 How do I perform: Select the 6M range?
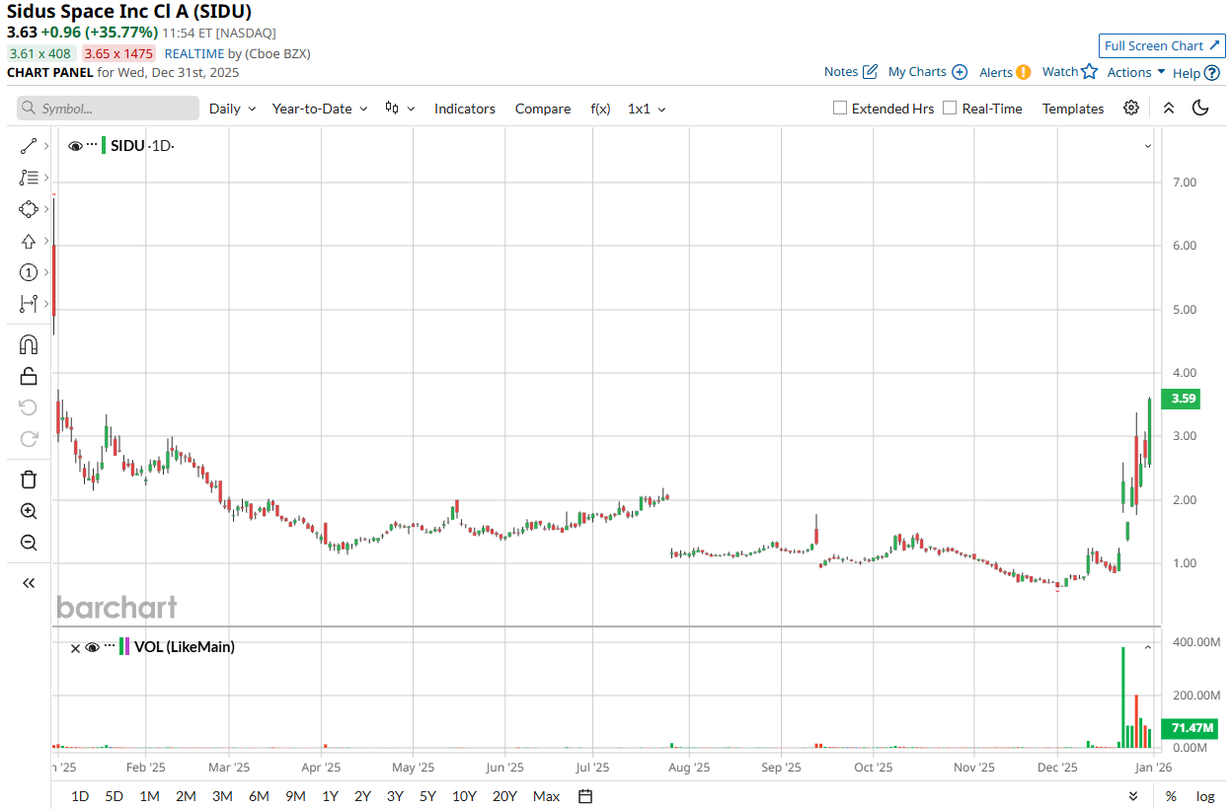coord(259,796)
